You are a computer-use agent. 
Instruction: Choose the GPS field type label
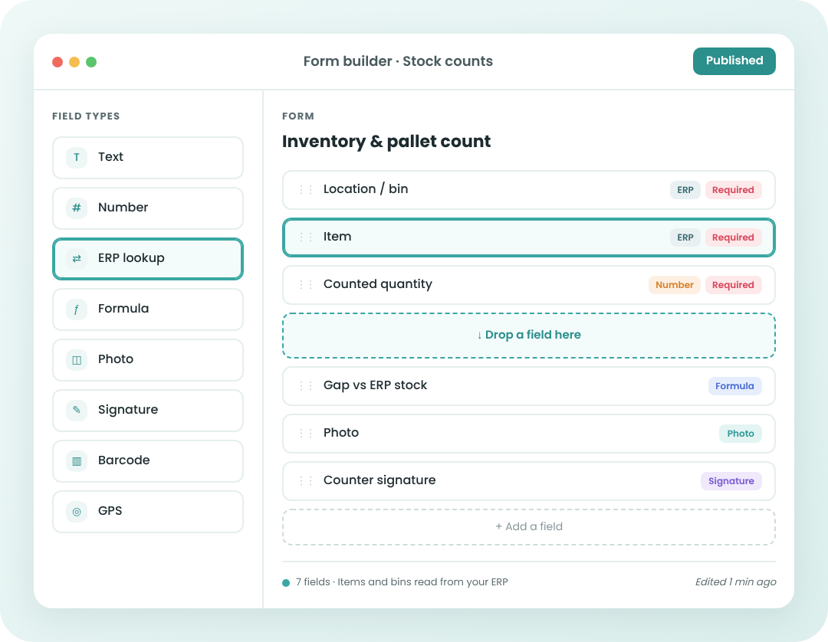110,511
